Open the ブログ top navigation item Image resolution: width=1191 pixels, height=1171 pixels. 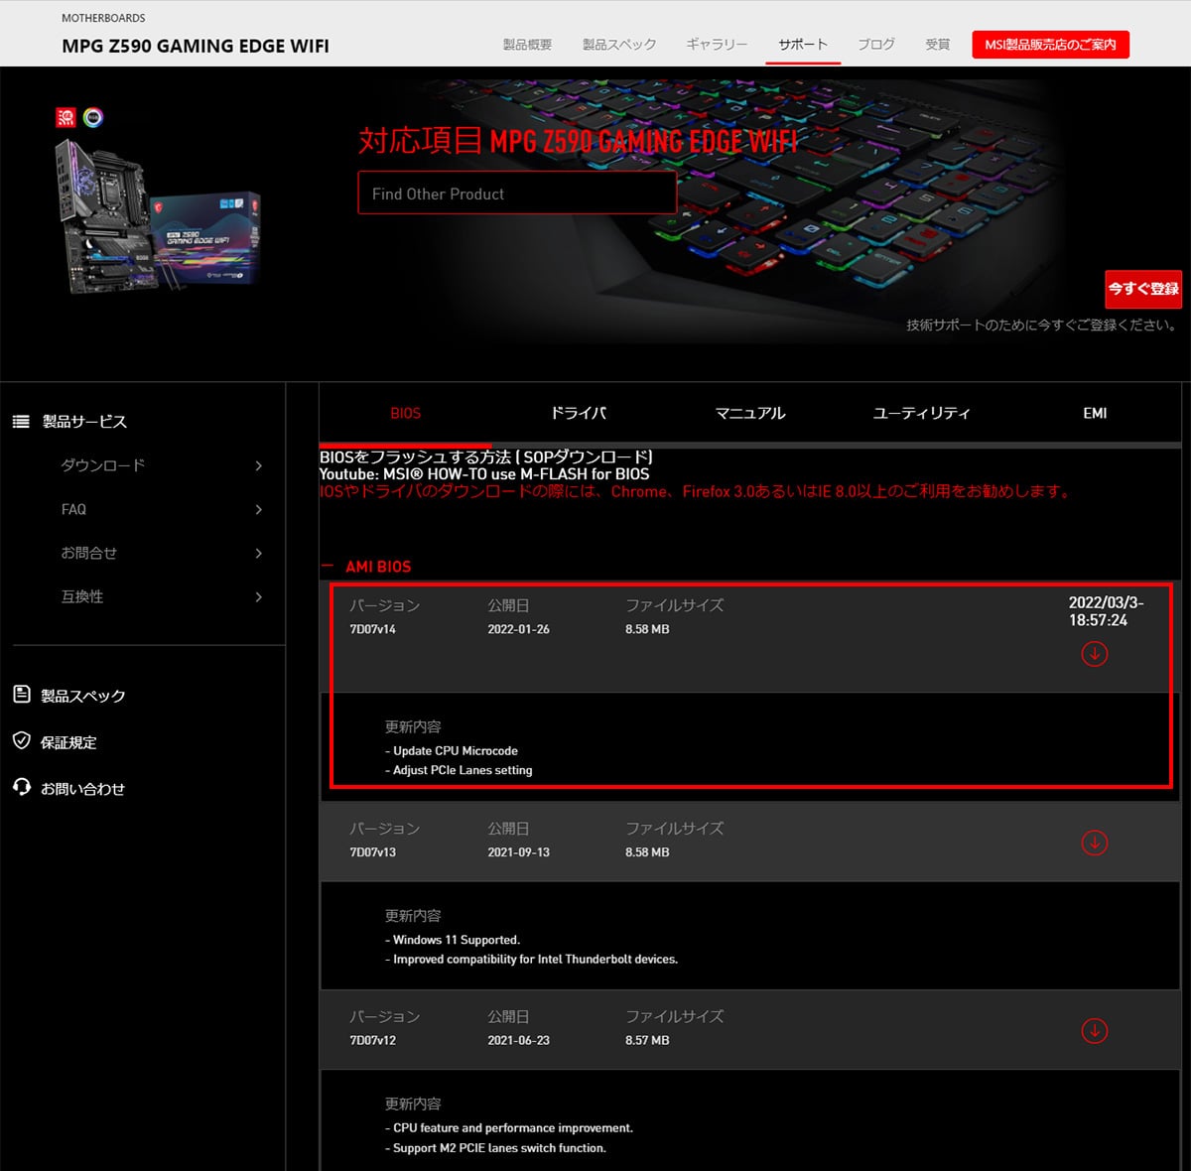[x=875, y=45]
